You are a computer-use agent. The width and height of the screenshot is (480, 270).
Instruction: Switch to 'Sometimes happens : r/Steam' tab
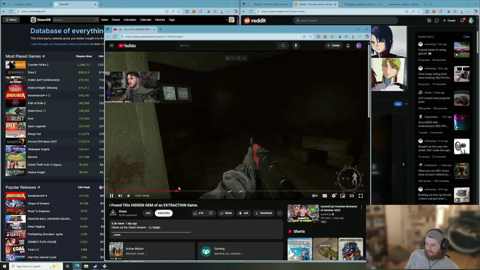[x=404, y=4]
